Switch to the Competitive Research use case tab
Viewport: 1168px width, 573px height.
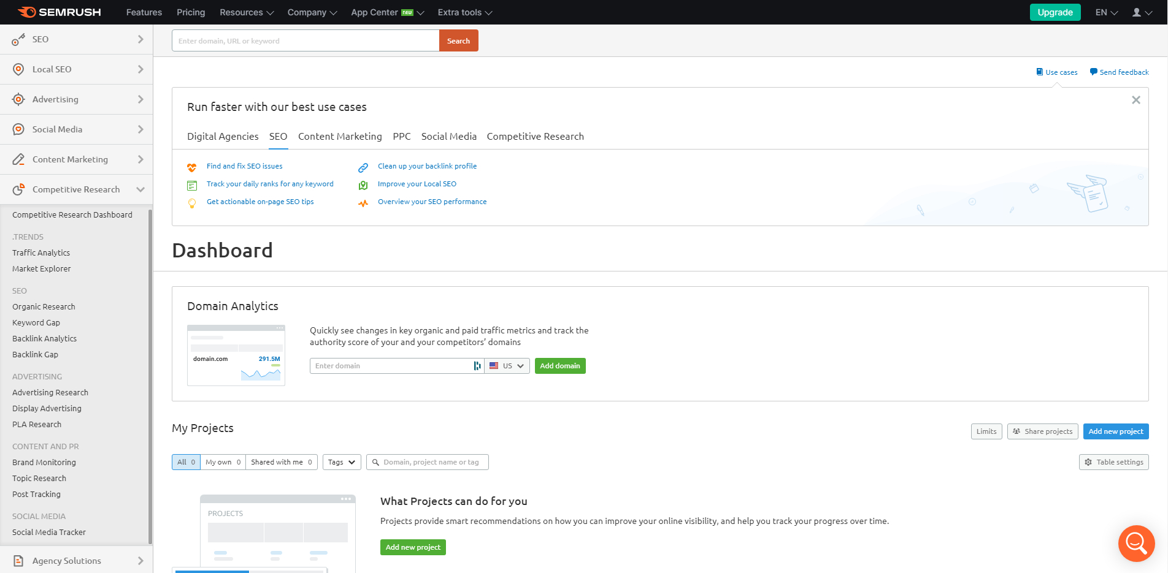536,137
